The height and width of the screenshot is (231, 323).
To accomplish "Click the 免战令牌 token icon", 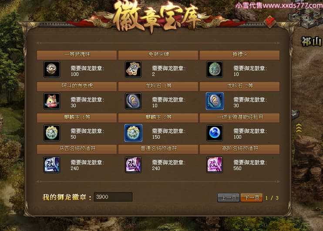I will 133,69.
